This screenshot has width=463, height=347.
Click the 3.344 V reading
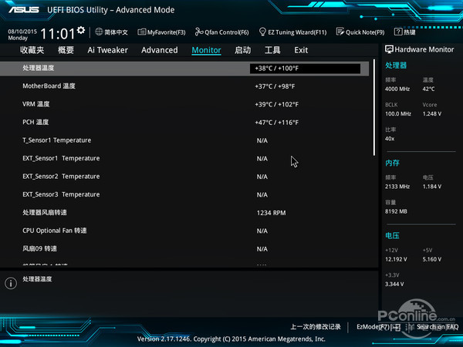[x=394, y=284]
